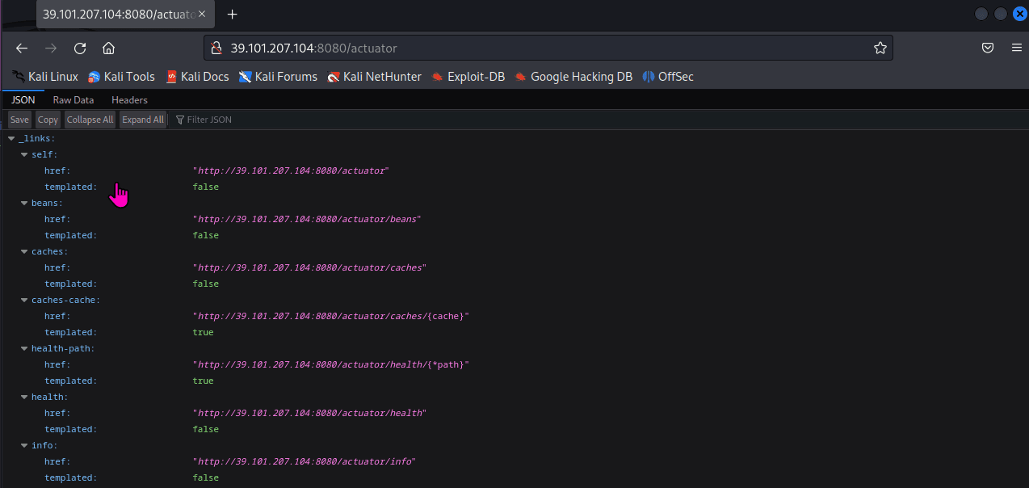Image resolution: width=1029 pixels, height=488 pixels.
Task: Open the Exploit-DB bookmark
Action: 468,77
